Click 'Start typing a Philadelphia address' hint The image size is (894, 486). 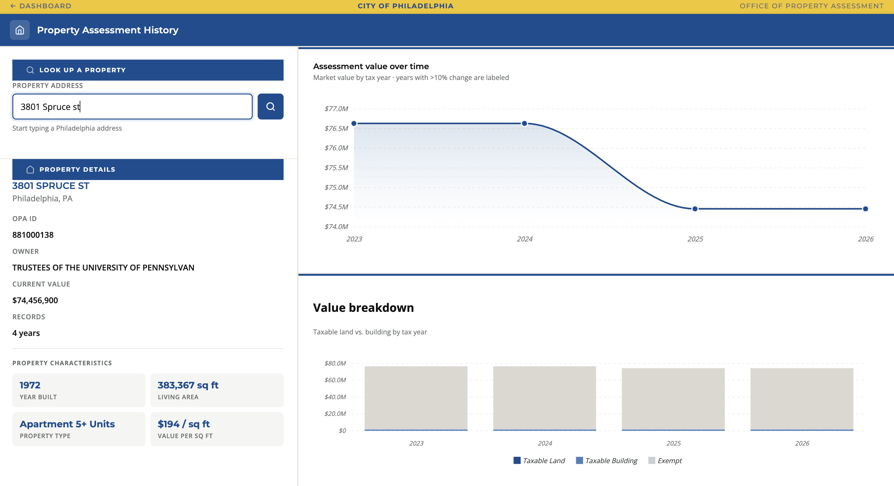coord(67,128)
